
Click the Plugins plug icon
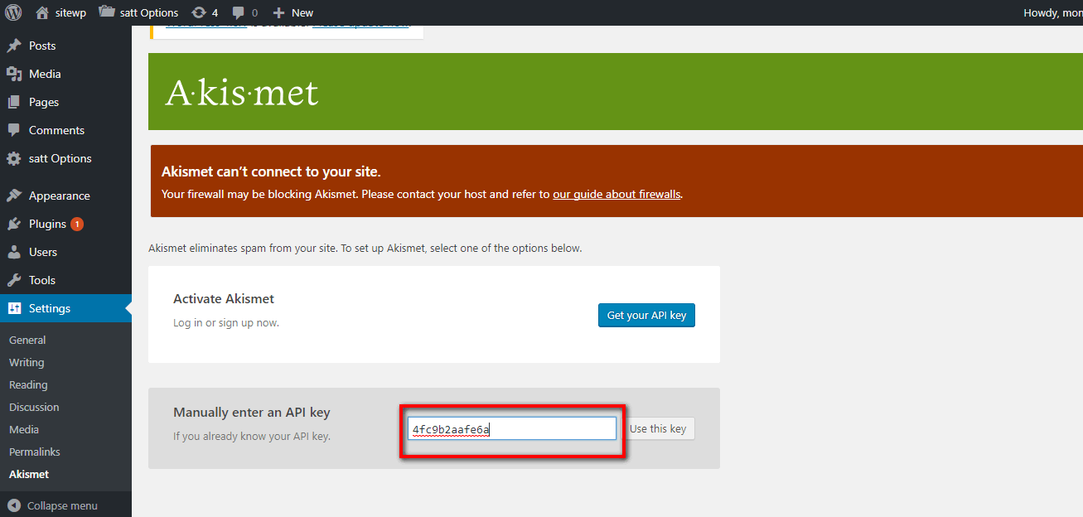(14, 224)
